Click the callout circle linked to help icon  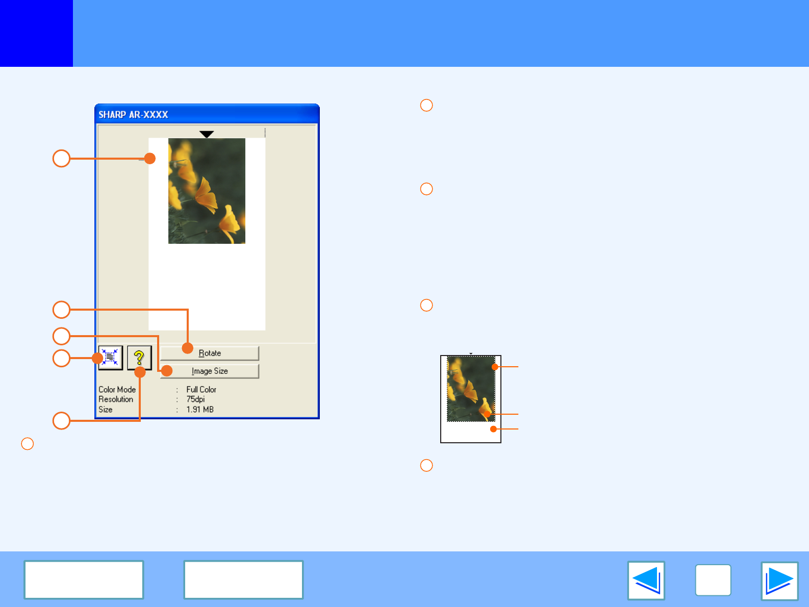(61, 421)
